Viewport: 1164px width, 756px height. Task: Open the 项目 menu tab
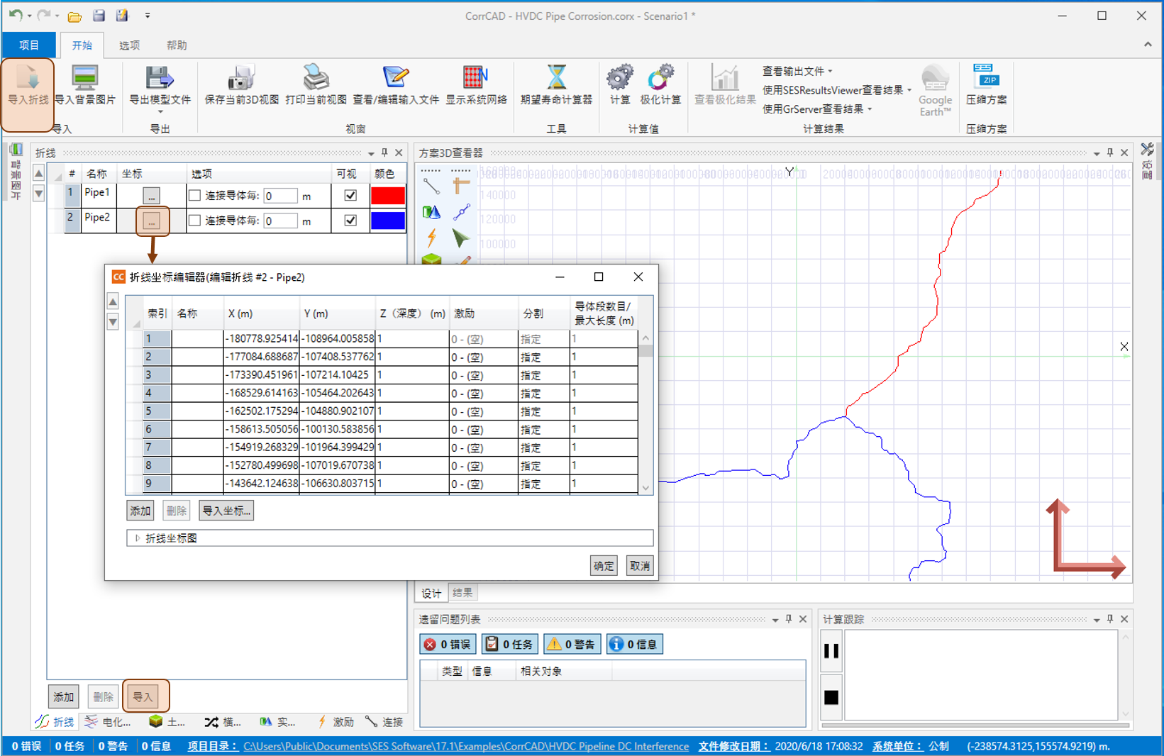pos(29,45)
